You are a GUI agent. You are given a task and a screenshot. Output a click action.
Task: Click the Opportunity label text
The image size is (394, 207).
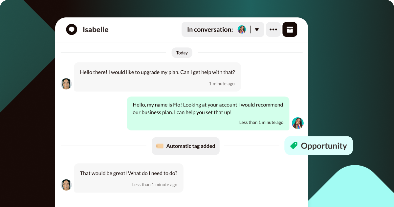click(324, 146)
